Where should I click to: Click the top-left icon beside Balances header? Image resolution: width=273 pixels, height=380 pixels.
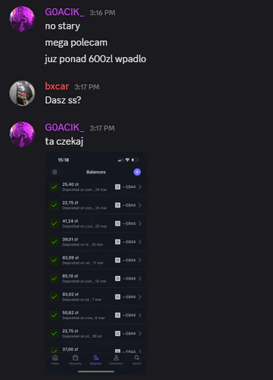pyautogui.click(x=55, y=172)
